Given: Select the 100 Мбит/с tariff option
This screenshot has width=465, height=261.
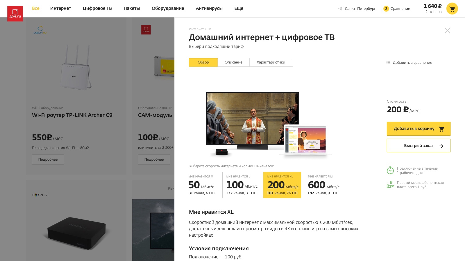Looking at the screenshot, I should pos(242,185).
